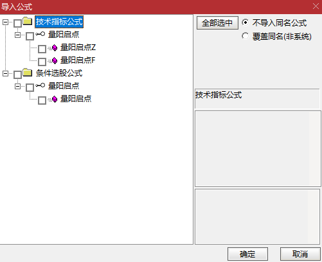322x262 pixels.
Task: Click the key icon of 量阳启点 under 技术指标公式
Action: [40, 34]
